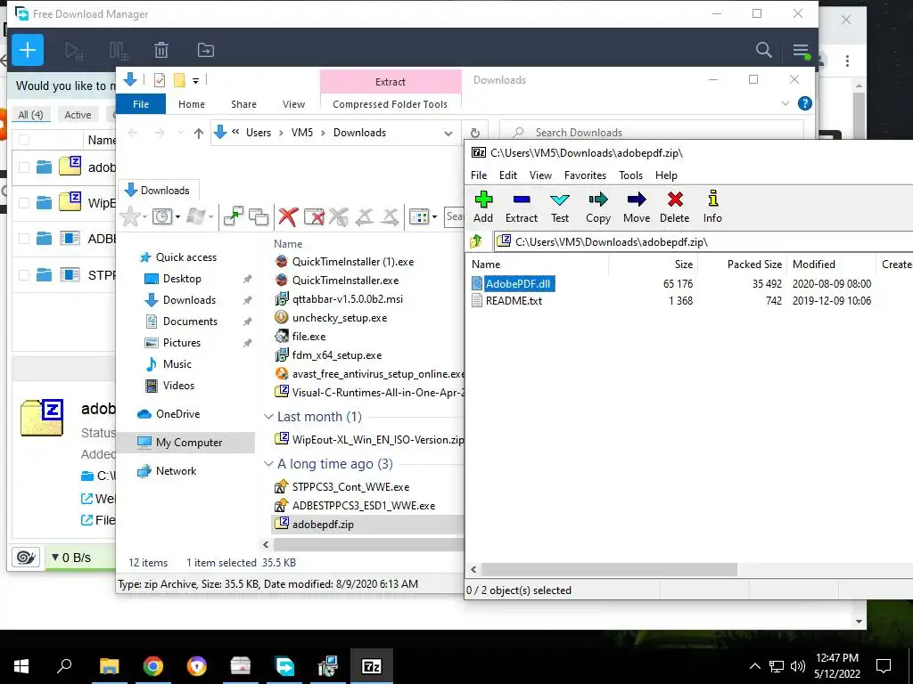Image resolution: width=913 pixels, height=684 pixels.
Task: Click the Up arrow in Explorer navigation
Action: 199,134
